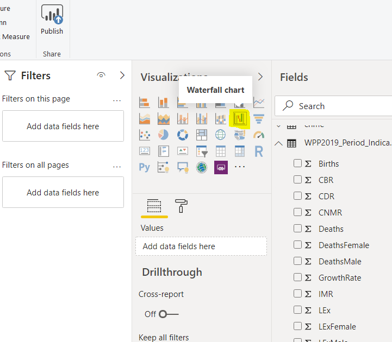The width and height of the screenshot is (392, 342).
Task: Toggle the Cross-report drillthrough switch
Action: (169, 314)
